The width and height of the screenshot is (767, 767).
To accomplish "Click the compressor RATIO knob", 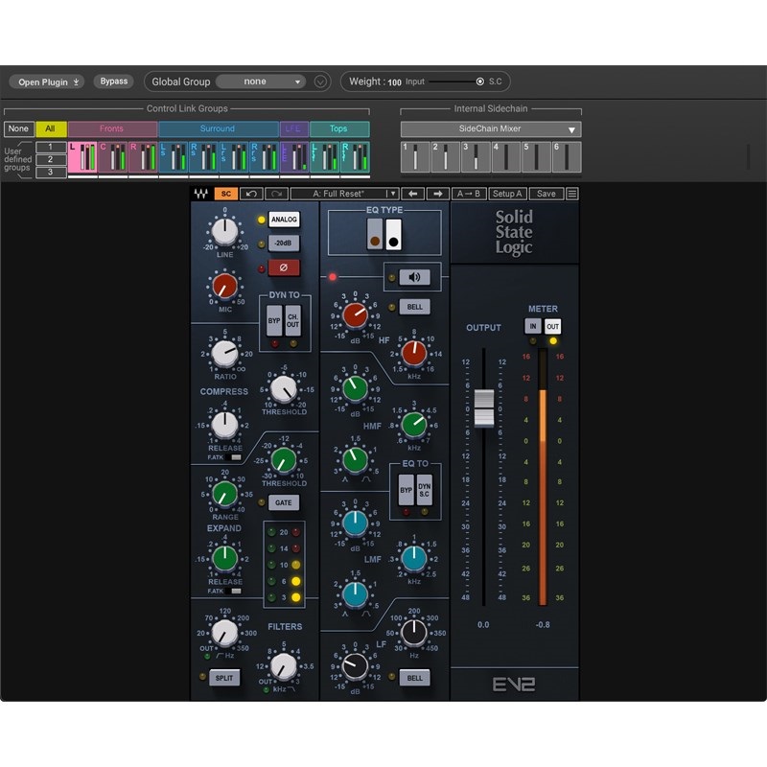I will pos(224,354).
